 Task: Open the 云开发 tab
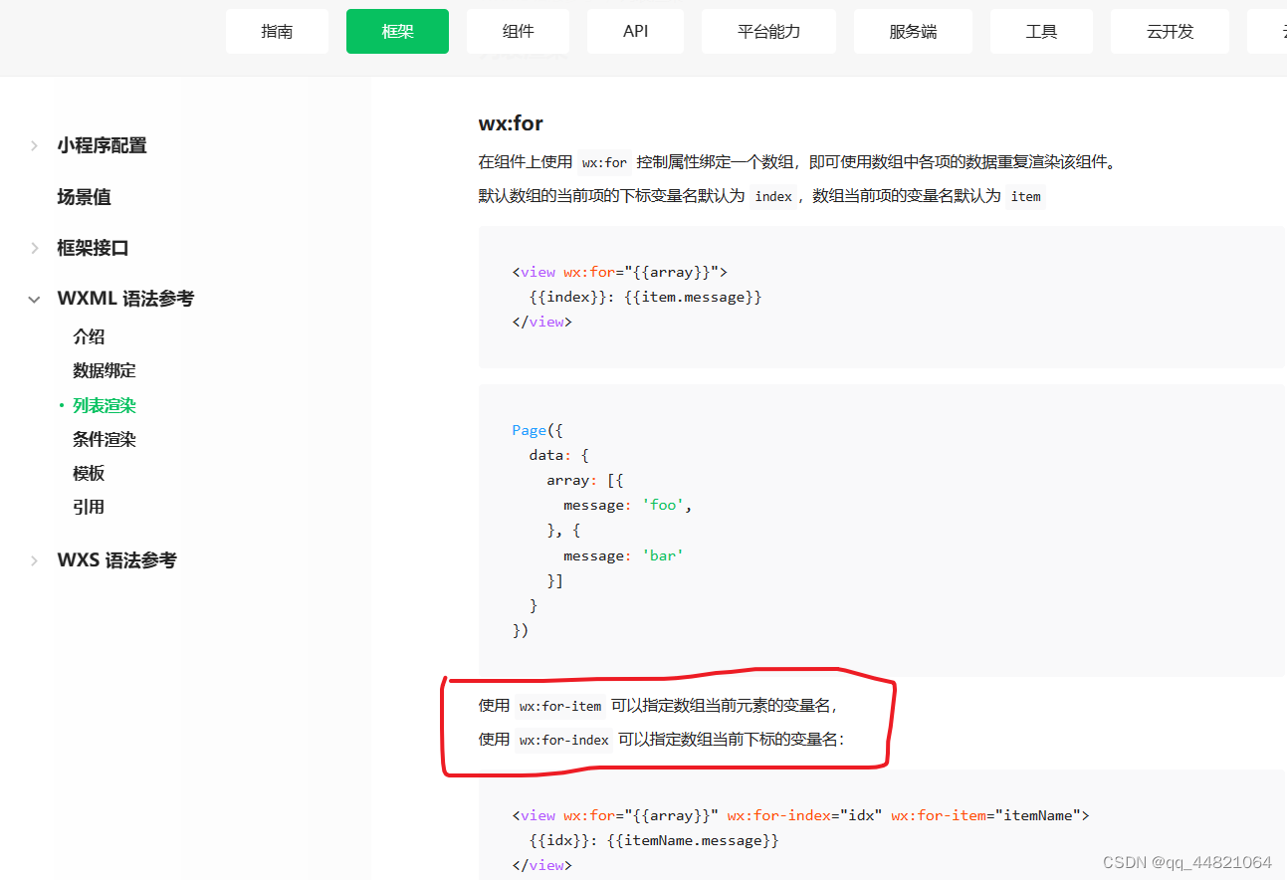pyautogui.click(x=1170, y=31)
